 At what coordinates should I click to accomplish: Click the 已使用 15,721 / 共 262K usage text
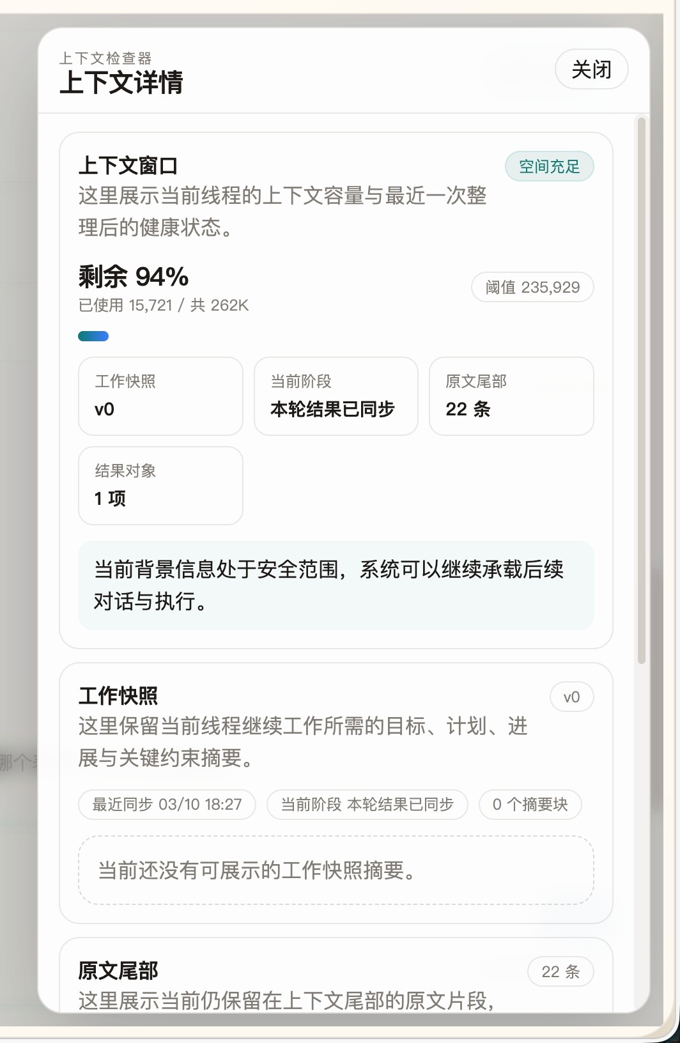[x=163, y=305]
